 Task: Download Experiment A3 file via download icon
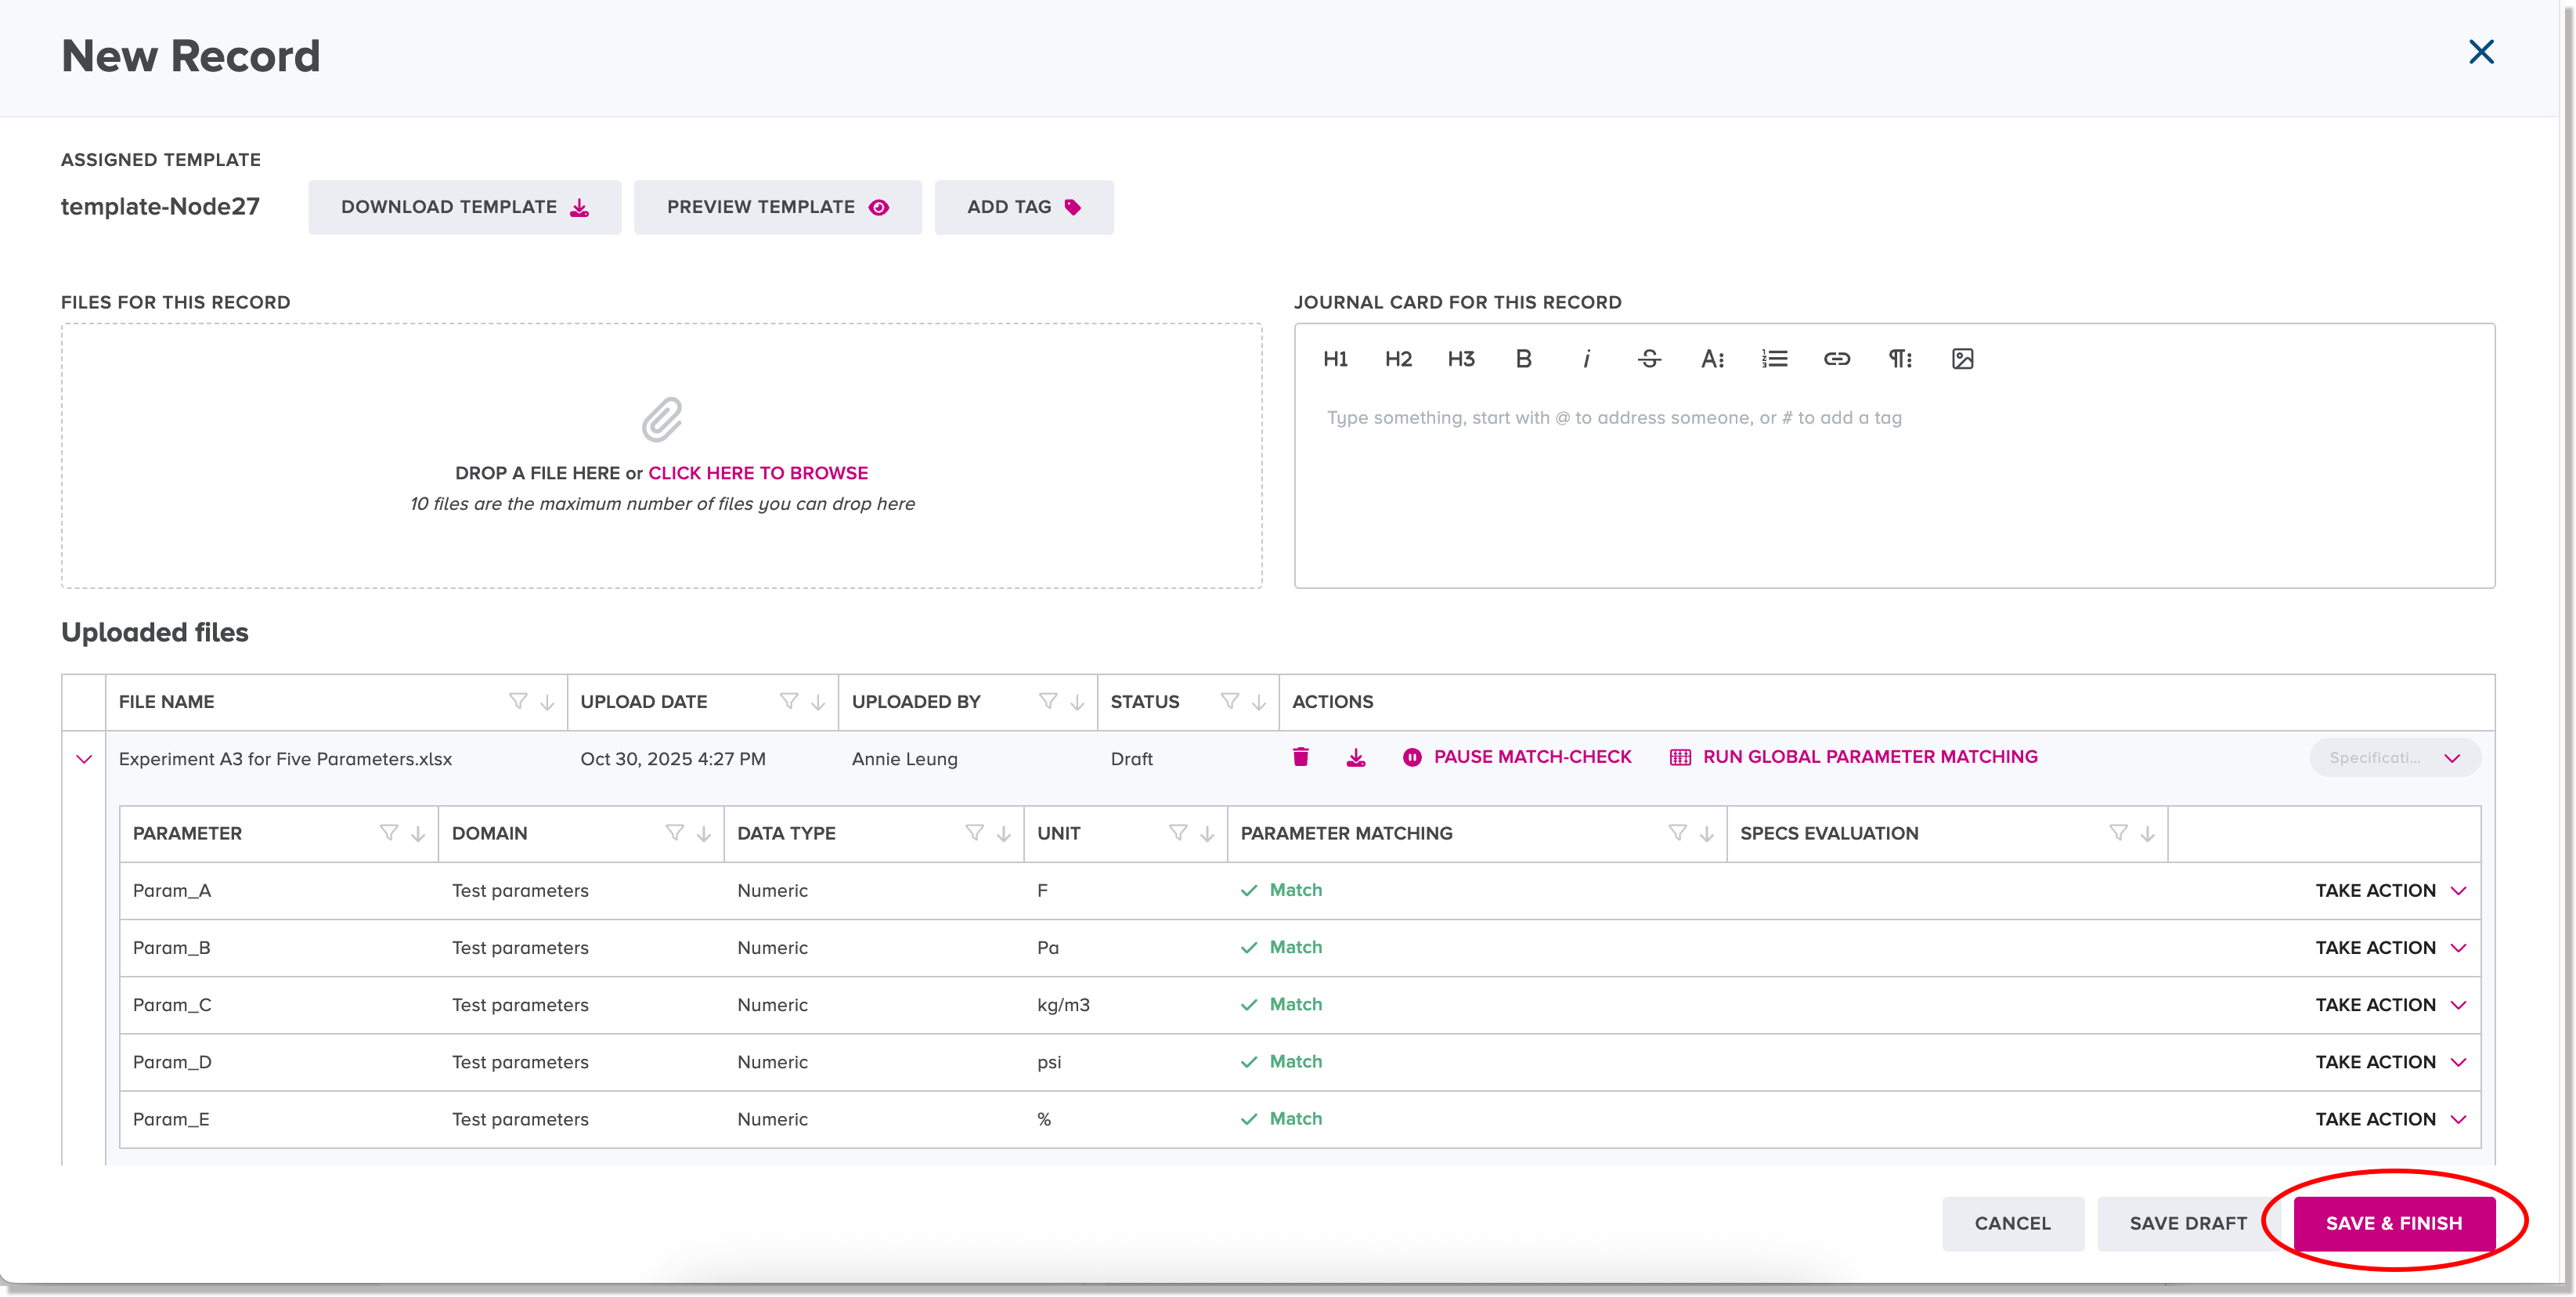(x=1355, y=757)
